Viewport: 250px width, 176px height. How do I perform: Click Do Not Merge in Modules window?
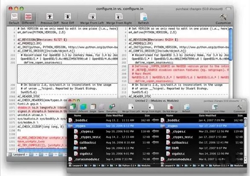click(x=170, y=108)
